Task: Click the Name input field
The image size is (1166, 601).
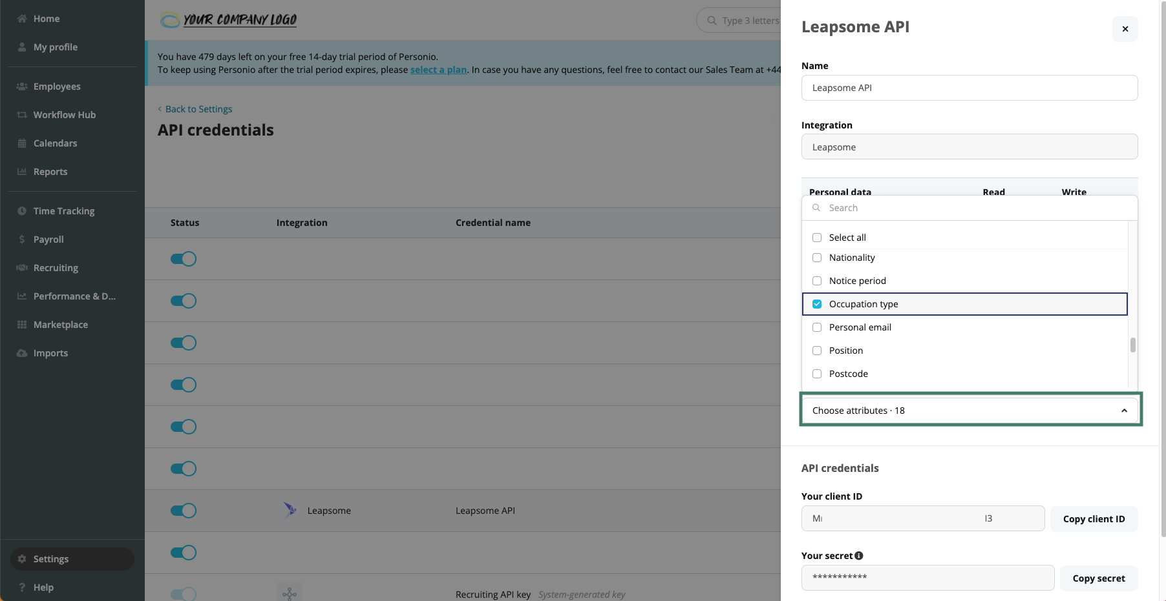Action: [970, 88]
